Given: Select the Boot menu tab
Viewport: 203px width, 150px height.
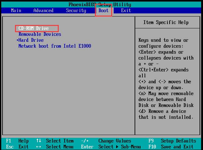Looking at the screenshot, I should [103, 11].
